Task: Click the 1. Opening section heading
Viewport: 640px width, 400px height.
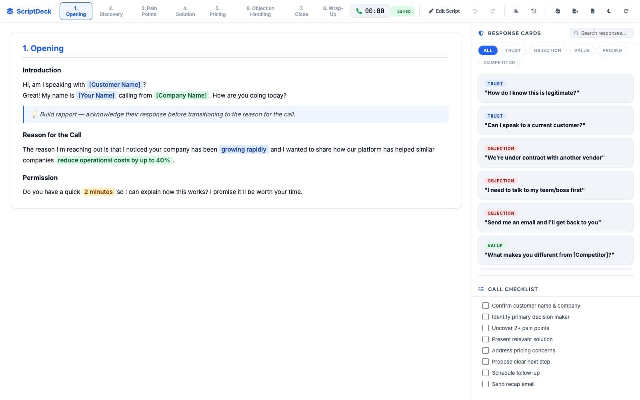Action: point(43,48)
